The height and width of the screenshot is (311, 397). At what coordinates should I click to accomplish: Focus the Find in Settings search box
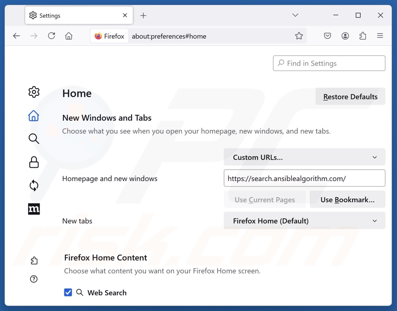[x=329, y=63]
